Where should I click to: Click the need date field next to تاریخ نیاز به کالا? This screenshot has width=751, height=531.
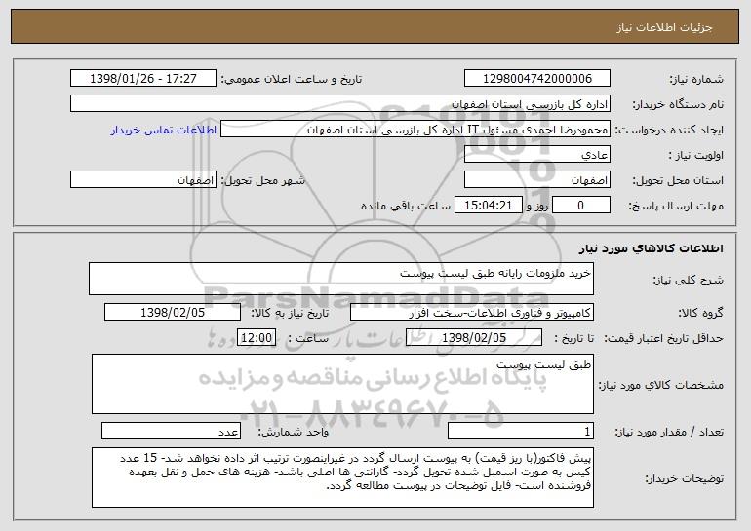coord(173,313)
